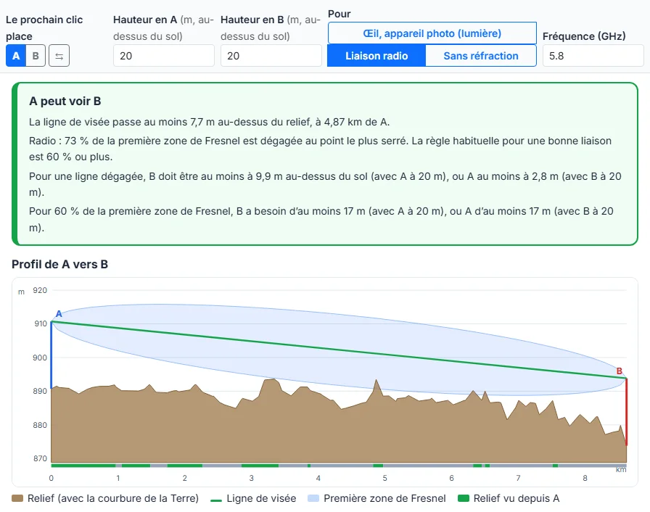Click the '5' km x-axis label
Image resolution: width=650 pixels, height=512 pixels.
(384, 478)
